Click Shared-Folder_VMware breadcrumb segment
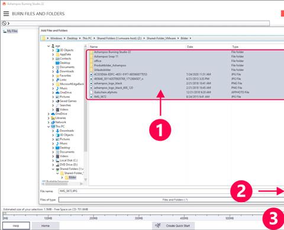Screen dimensions: 284x230 pos(161,38)
